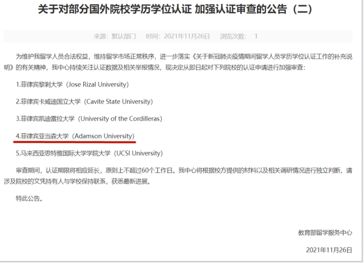Click the closing line 特此公告

point(29,199)
